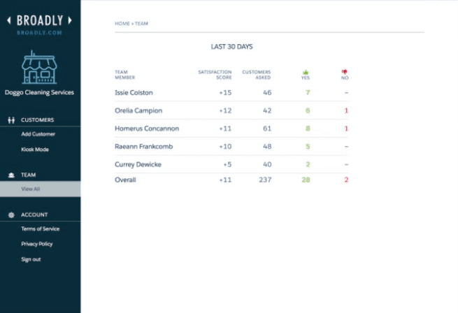458x313 pixels.
Task: Open team member Currey Dewicke
Action: [x=138, y=164]
